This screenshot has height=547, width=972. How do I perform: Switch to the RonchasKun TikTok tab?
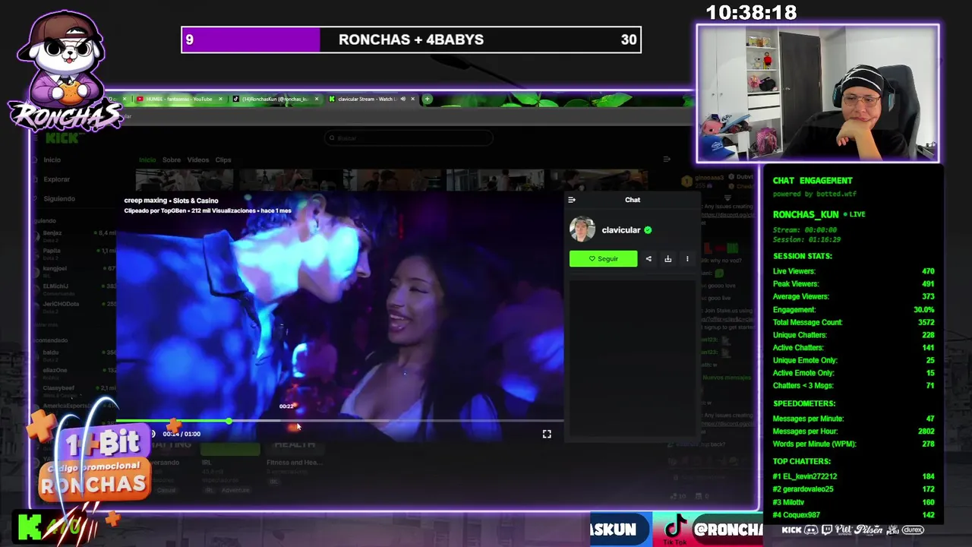275,99
